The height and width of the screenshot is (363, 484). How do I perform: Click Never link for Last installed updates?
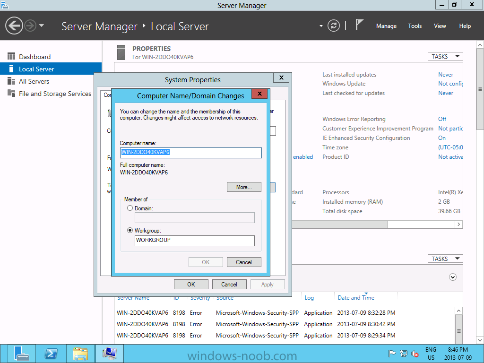pyautogui.click(x=445, y=74)
